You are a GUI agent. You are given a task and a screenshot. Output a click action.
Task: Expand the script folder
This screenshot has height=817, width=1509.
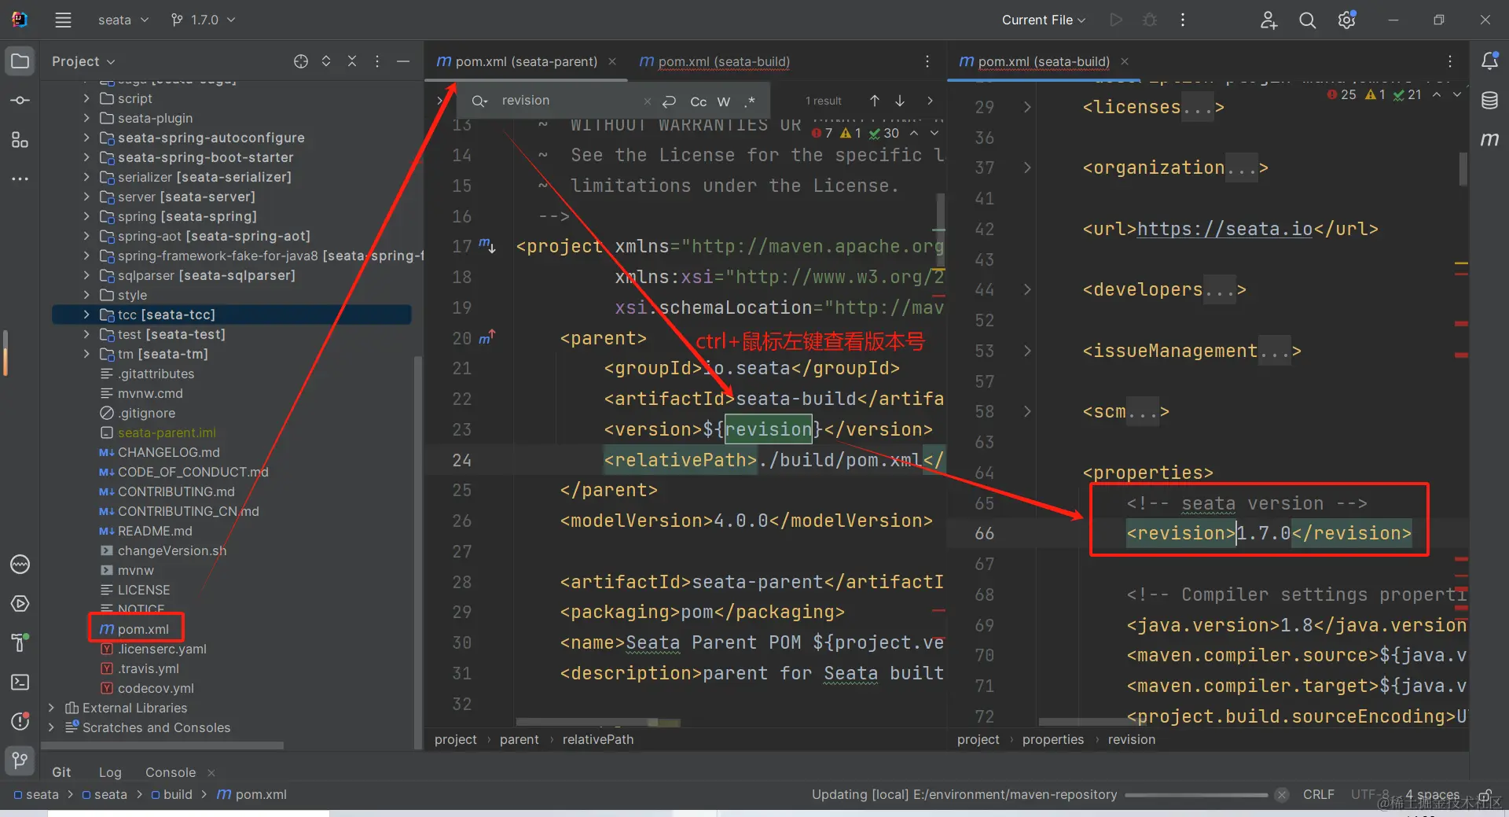[86, 98]
